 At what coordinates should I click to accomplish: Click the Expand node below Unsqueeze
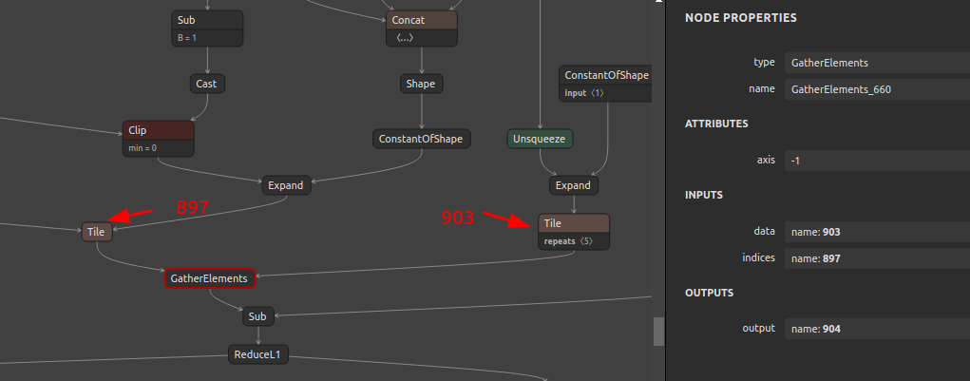point(574,185)
